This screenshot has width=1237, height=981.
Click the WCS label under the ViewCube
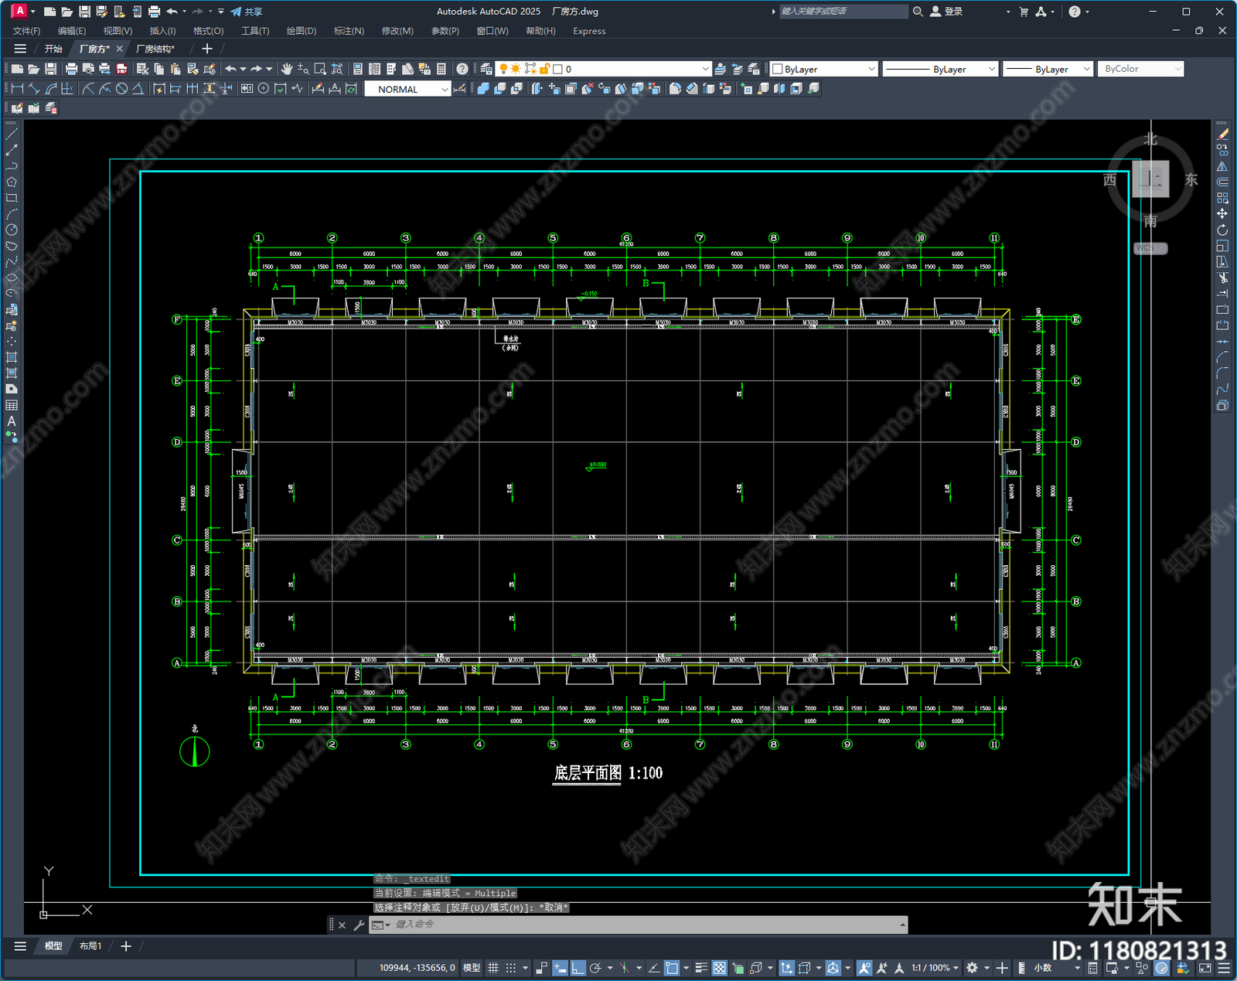coord(1150,248)
